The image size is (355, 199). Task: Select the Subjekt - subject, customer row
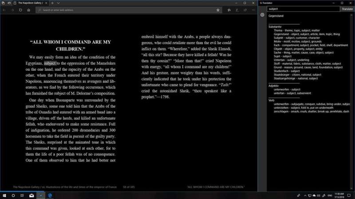click(x=296, y=38)
